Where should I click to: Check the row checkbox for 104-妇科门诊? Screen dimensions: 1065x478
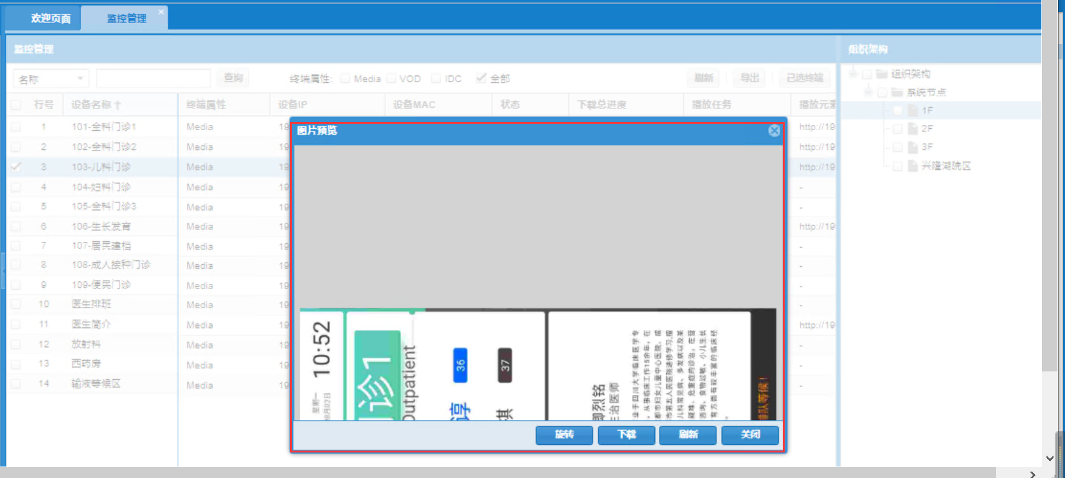[x=15, y=187]
